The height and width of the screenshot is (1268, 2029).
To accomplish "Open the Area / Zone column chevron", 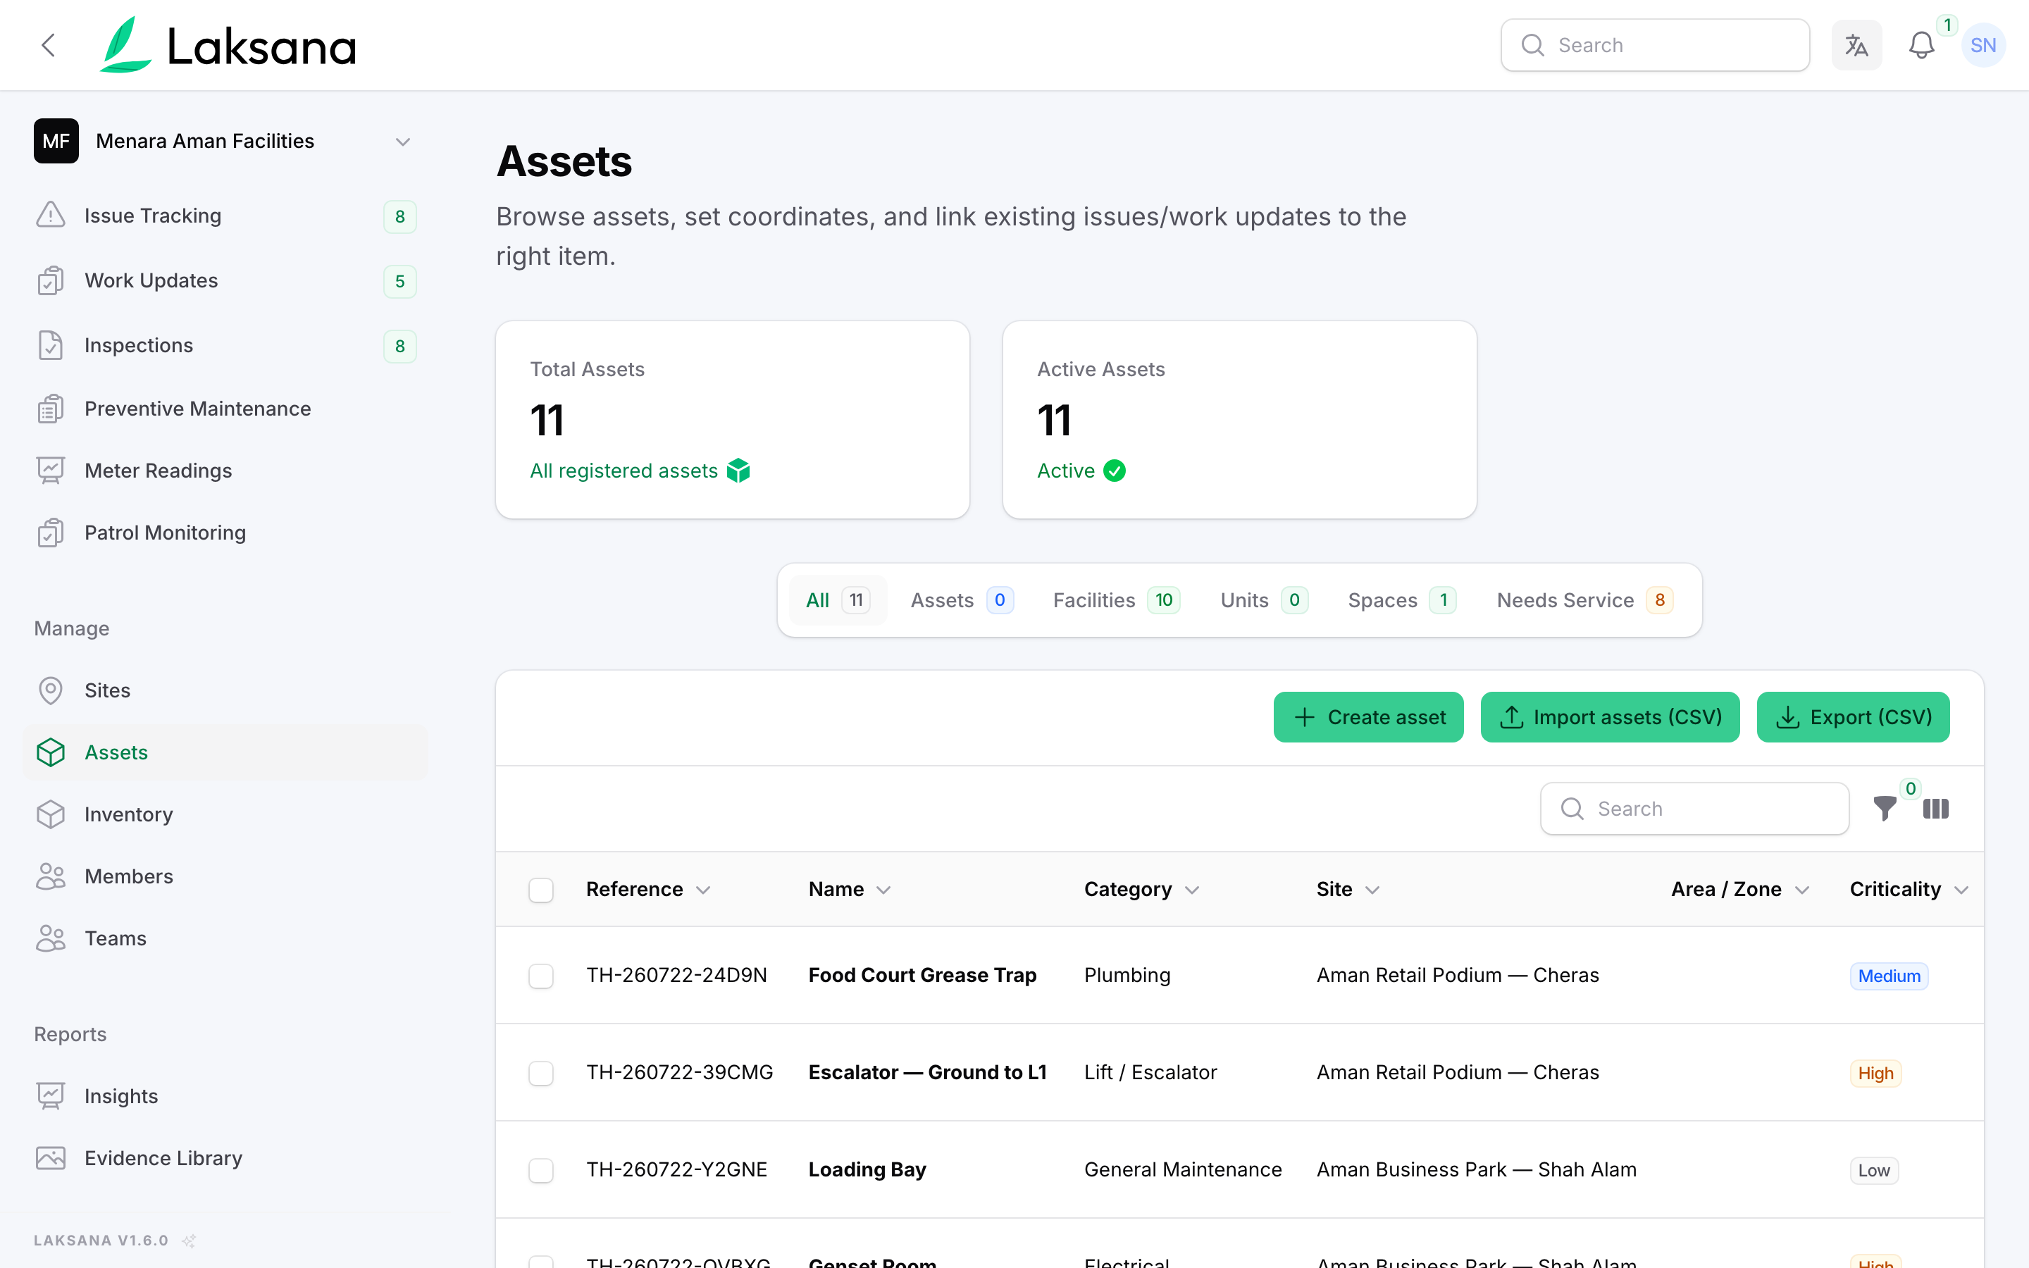I will point(1801,890).
